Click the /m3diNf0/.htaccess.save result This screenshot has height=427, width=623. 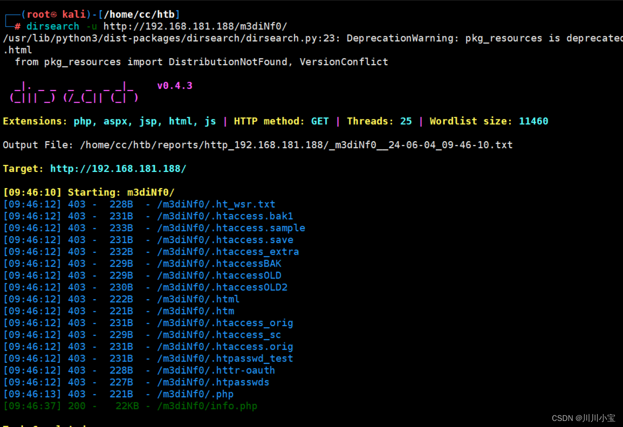tap(225, 240)
